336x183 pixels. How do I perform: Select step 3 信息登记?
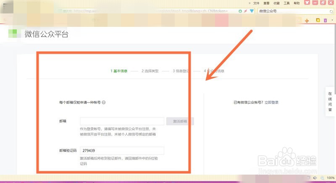[181, 71]
